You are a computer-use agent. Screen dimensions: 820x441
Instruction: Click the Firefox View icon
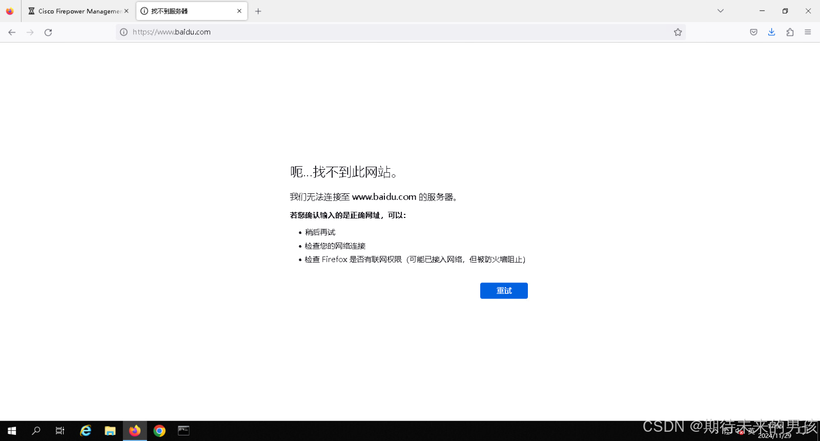10,11
